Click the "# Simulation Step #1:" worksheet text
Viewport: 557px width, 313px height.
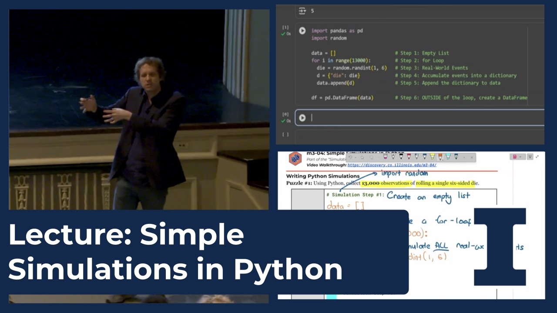tap(355, 195)
